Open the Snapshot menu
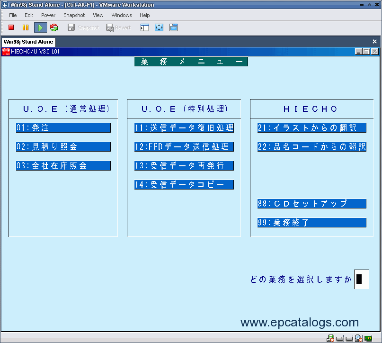382x343 pixels. [x=74, y=15]
